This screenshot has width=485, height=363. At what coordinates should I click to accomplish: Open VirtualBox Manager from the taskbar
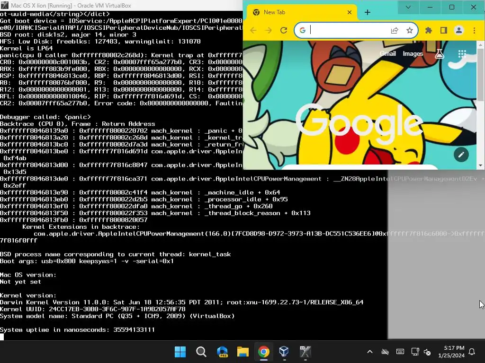(x=284, y=352)
